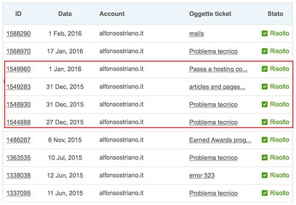Click green Risolto check icon for ticket 1588290
The image size is (296, 205).
click(x=264, y=33)
